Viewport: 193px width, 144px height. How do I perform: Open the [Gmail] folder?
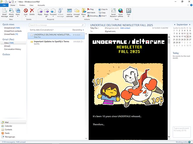pyautogui.click(x=7, y=46)
